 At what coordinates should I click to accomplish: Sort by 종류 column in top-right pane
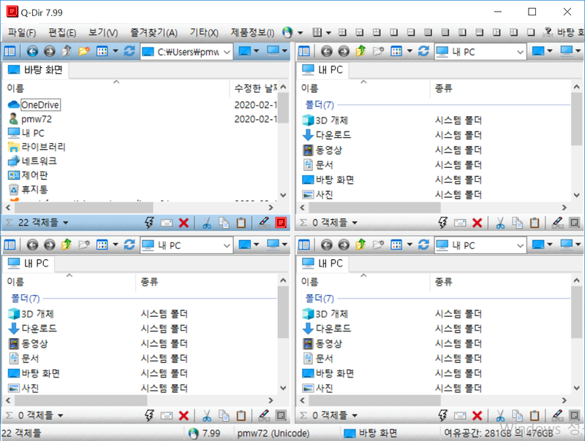501,88
